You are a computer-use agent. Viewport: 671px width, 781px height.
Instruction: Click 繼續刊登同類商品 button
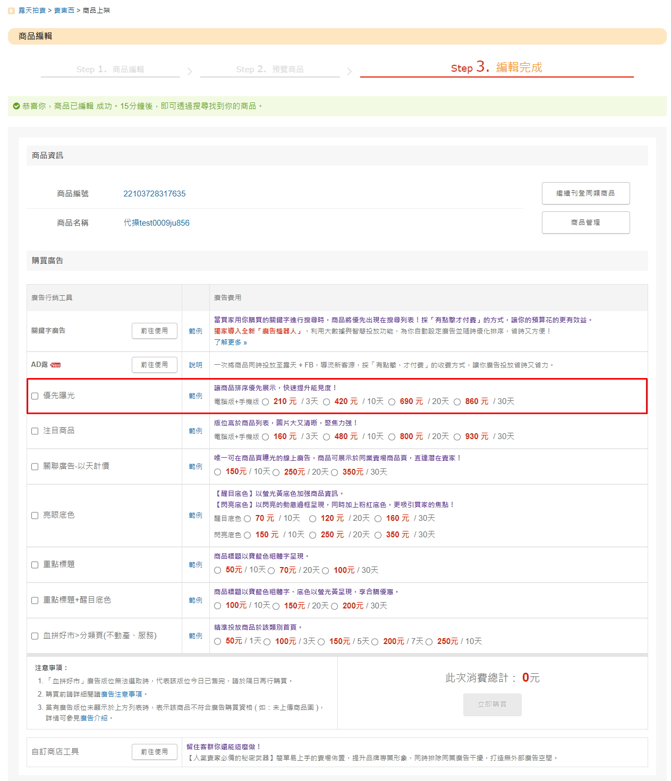tap(585, 193)
